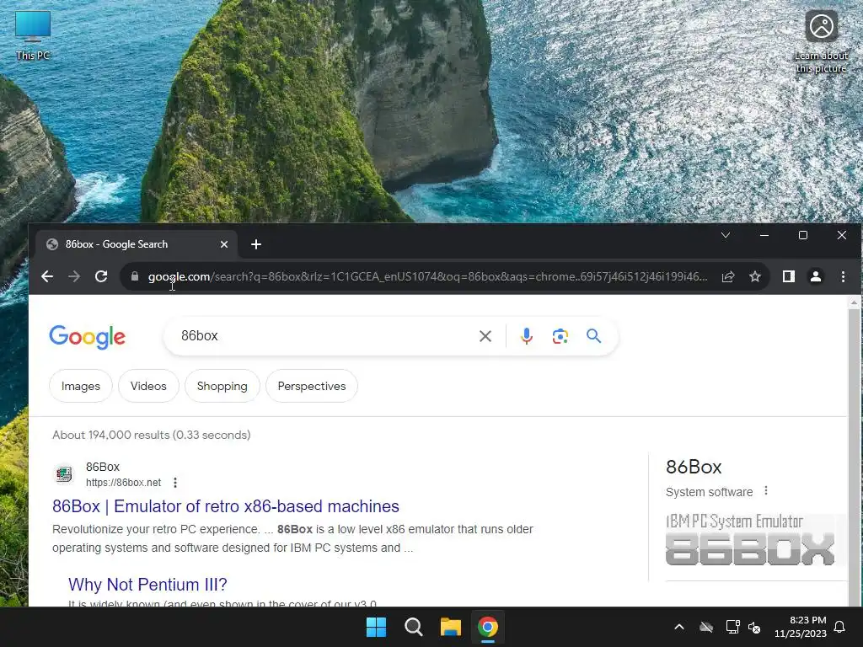The image size is (863, 647).
Task: View site information via the lock icon
Action: coord(135,276)
